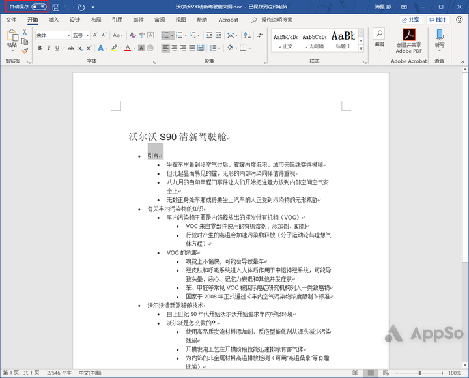
Task: Click the Copy icon in the clipboard group
Action: point(25,42)
